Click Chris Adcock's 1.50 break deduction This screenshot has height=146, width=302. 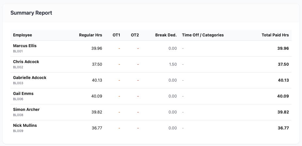pos(173,64)
